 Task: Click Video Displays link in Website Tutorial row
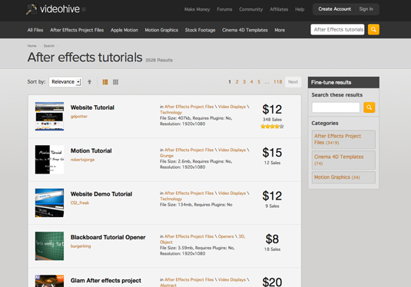[x=232, y=107]
